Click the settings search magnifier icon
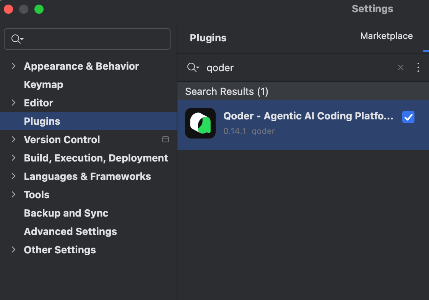 [x=17, y=39]
